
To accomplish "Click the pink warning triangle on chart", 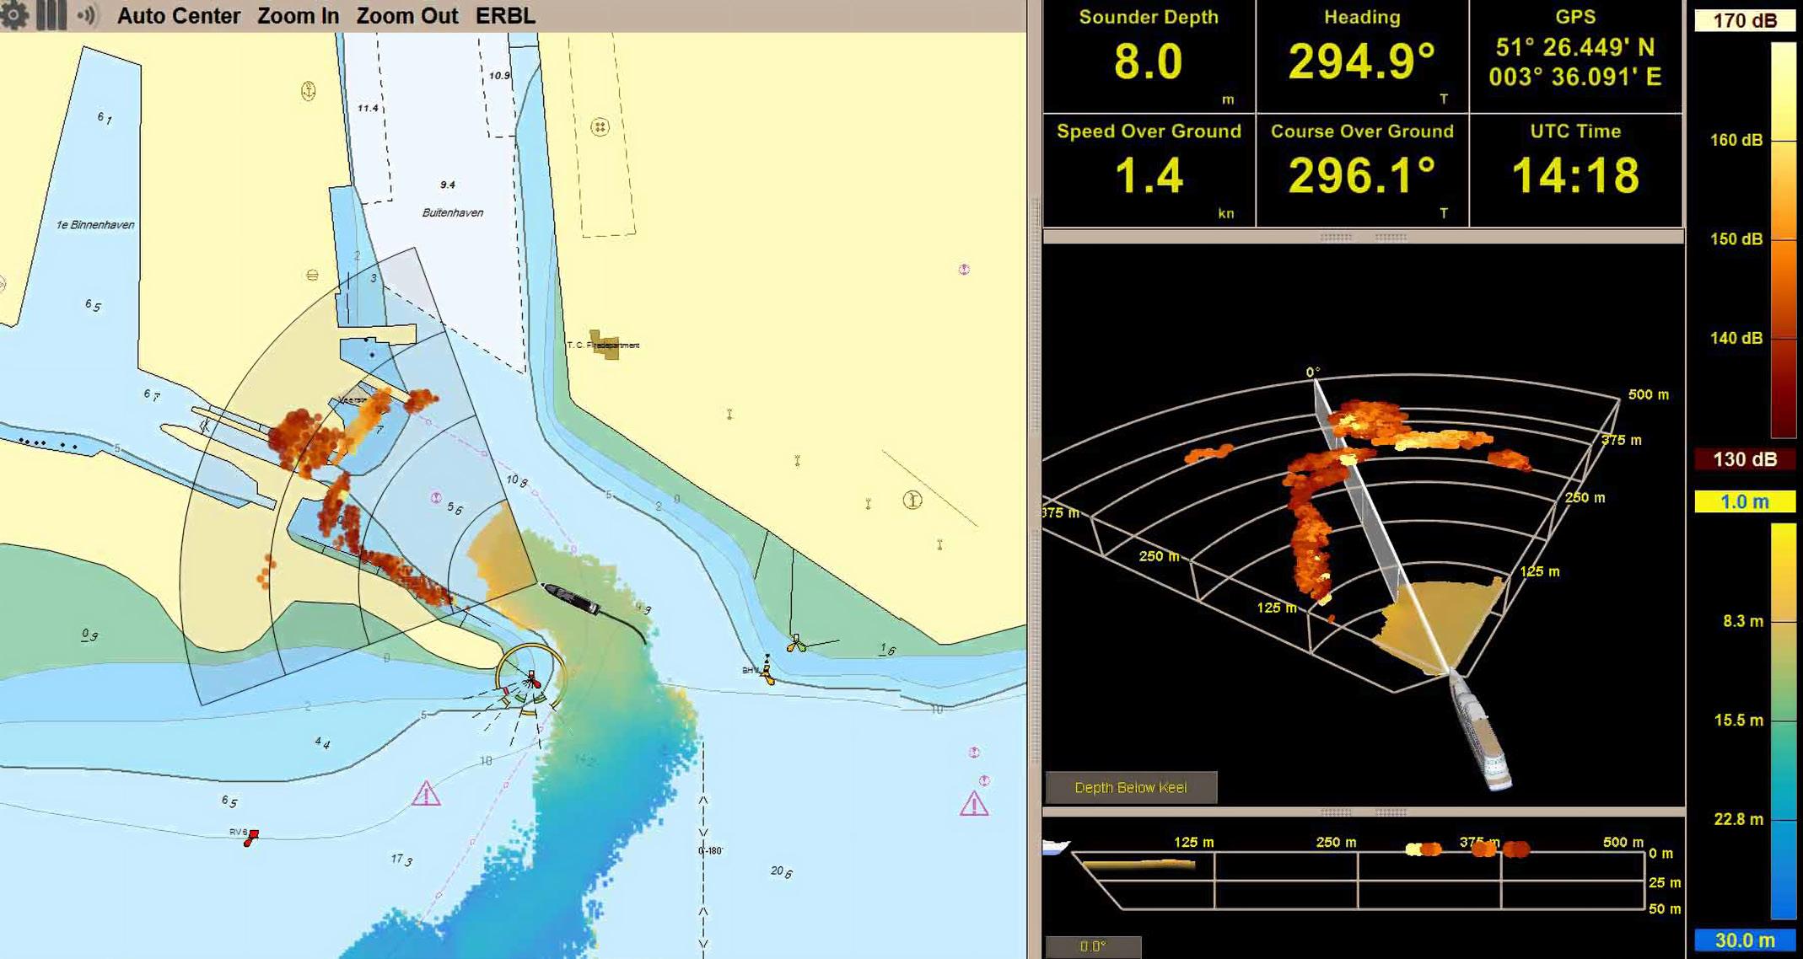I will click(x=426, y=794).
